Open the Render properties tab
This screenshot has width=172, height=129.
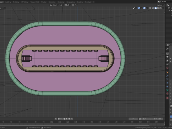click(167, 54)
